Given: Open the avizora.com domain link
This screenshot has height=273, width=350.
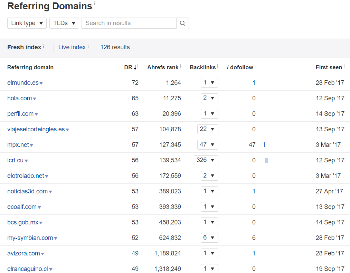Looking at the screenshot, I should (23, 253).
